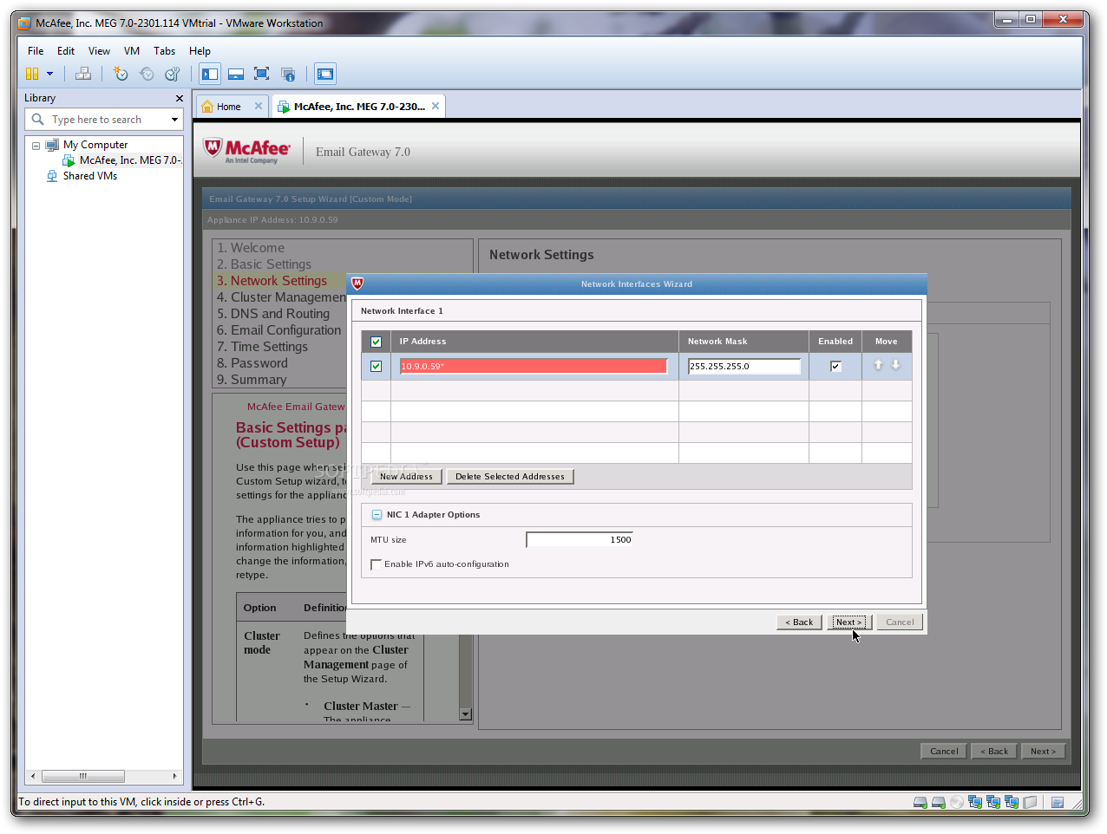Click Next in the main Setup Wizard
Viewport: 1107px width, 834px height.
(1043, 752)
